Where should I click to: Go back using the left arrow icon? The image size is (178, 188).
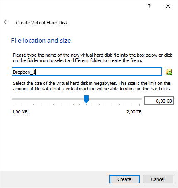(6, 22)
